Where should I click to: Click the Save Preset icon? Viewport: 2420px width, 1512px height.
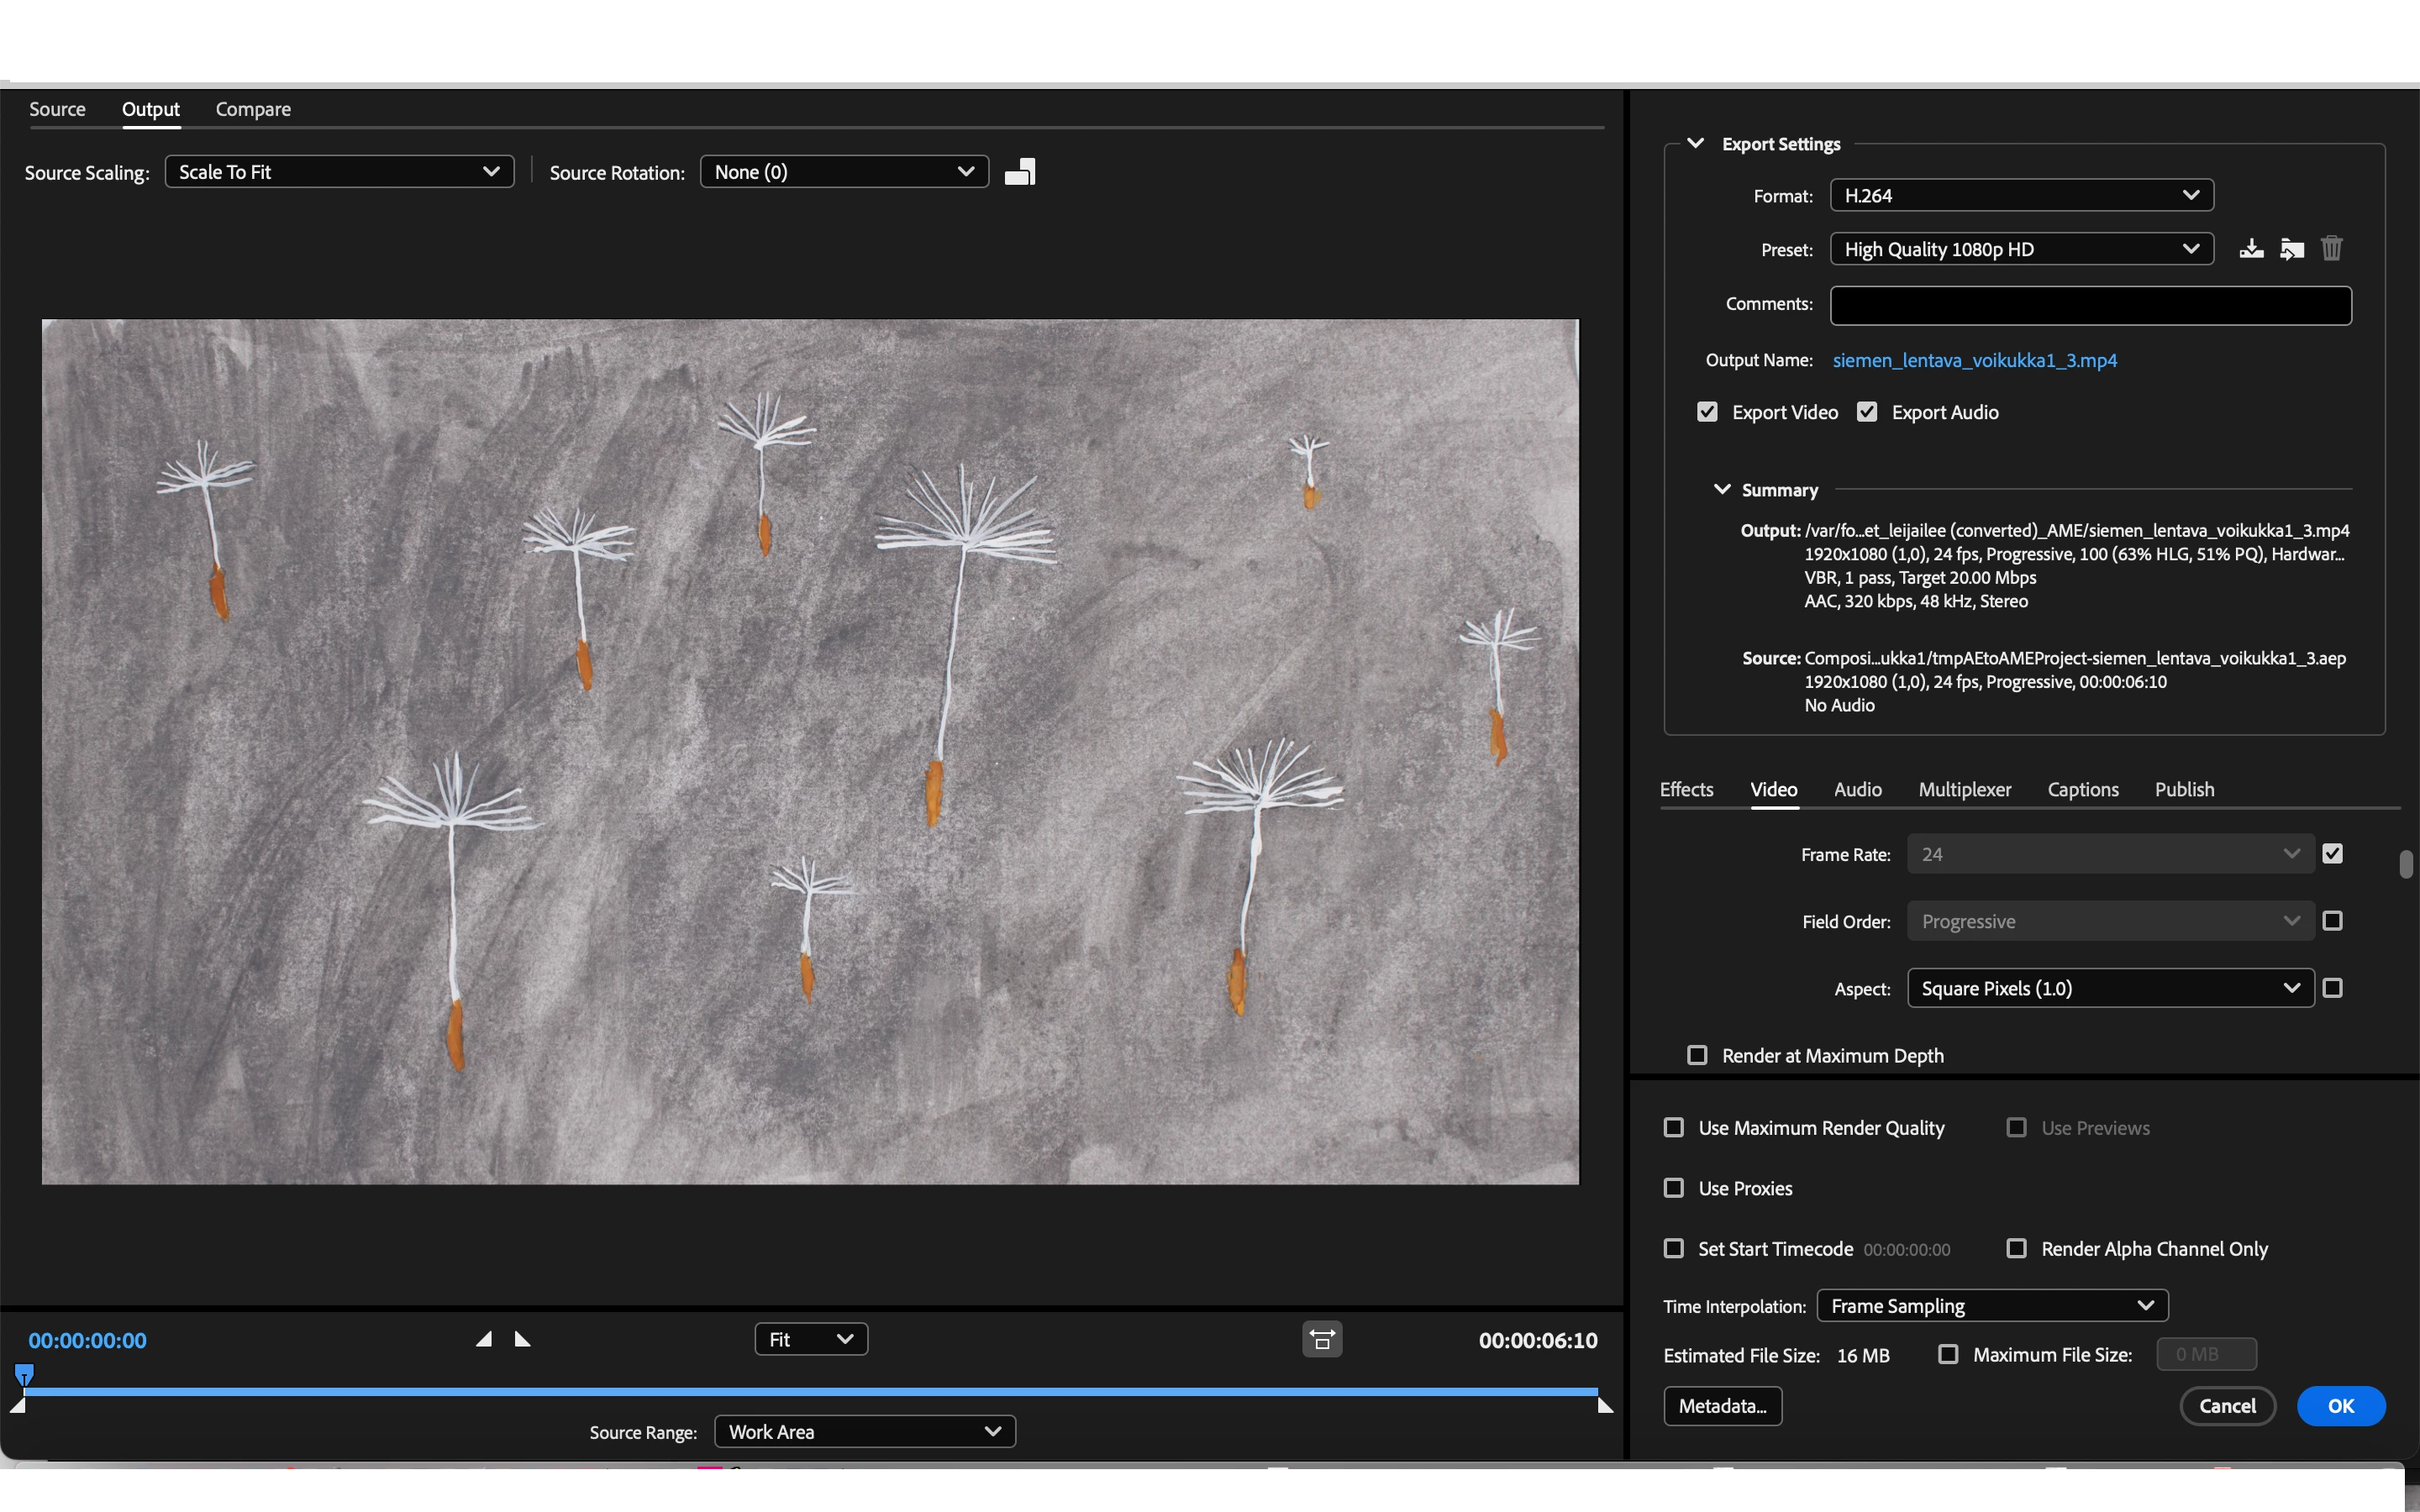[x=2251, y=248]
